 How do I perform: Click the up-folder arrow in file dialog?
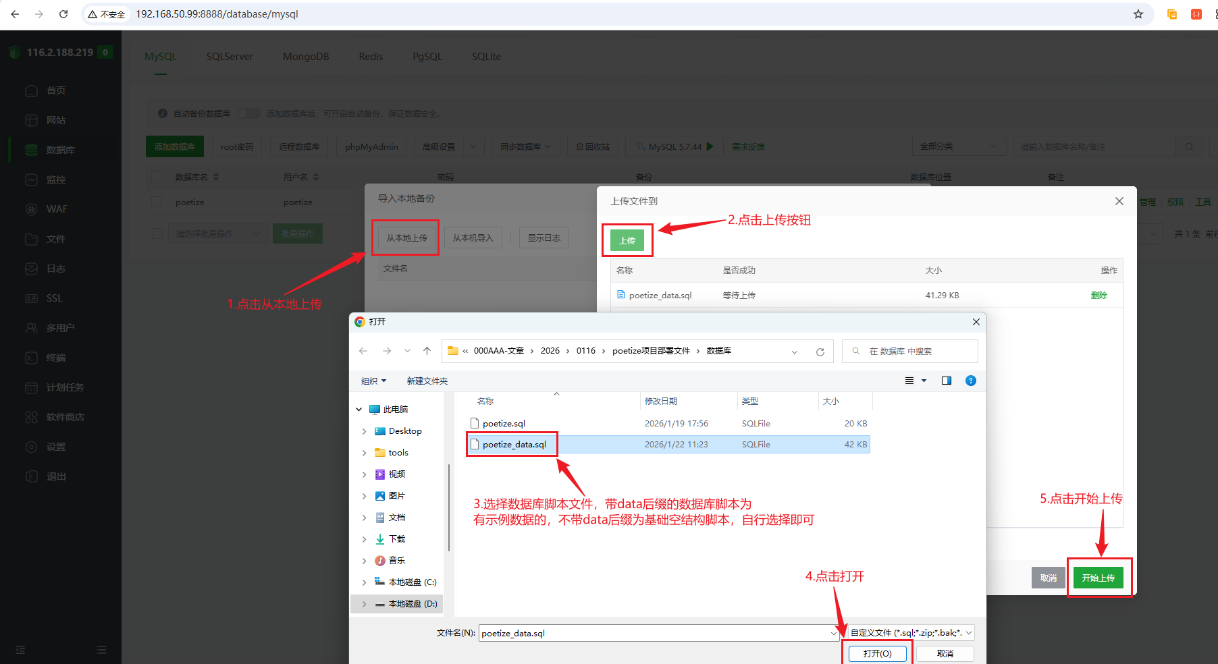(427, 351)
